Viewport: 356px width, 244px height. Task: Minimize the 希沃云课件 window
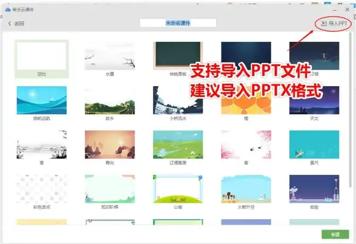pyautogui.click(x=335, y=10)
